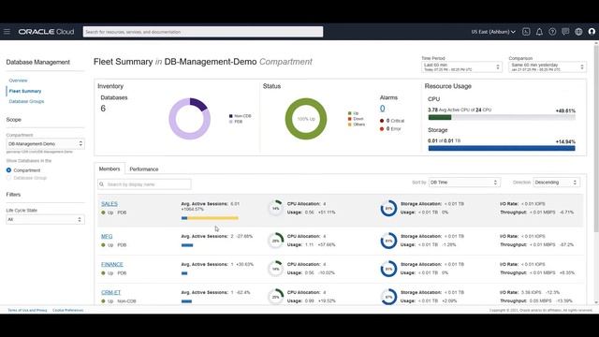This screenshot has height=337, width=599.
Task: Open the notifications bell
Action: tap(539, 32)
